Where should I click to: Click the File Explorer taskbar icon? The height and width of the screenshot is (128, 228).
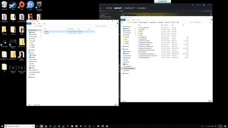click(41, 126)
